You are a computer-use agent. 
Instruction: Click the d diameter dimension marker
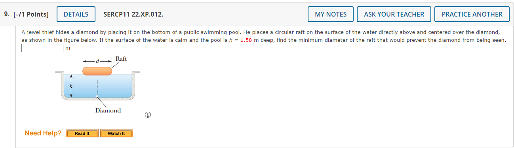(97, 61)
